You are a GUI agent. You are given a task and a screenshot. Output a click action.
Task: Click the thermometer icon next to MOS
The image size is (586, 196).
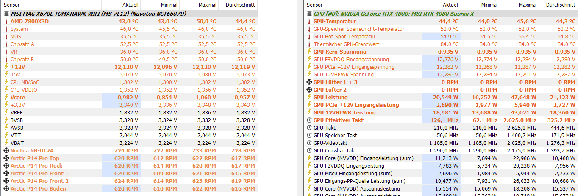[x=6, y=36]
